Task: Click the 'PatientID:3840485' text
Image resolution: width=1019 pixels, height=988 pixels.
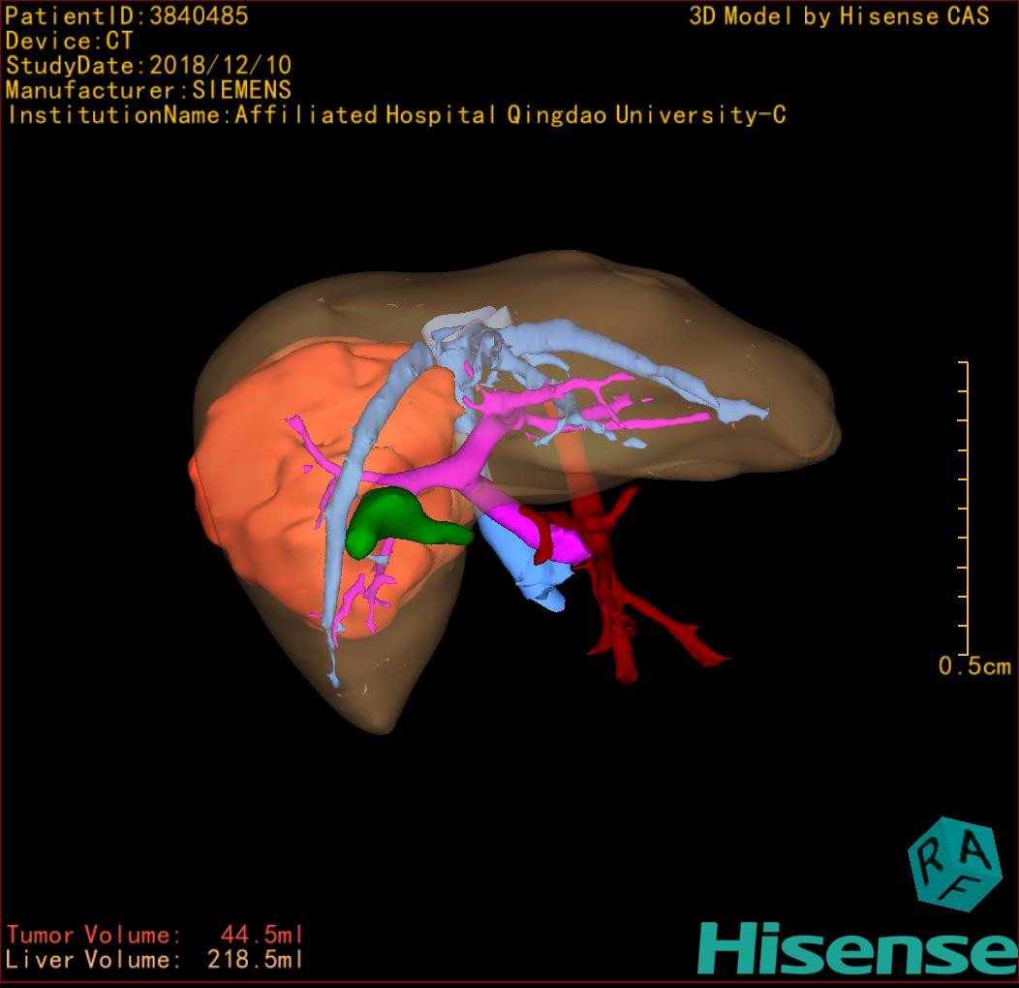Action: pyautogui.click(x=127, y=15)
